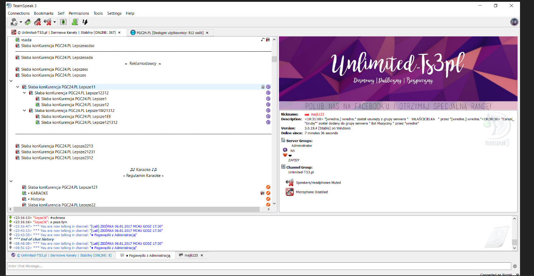Select the channel ending in Lepsze21231
Screen dimensions: 534x276
(x=58, y=152)
